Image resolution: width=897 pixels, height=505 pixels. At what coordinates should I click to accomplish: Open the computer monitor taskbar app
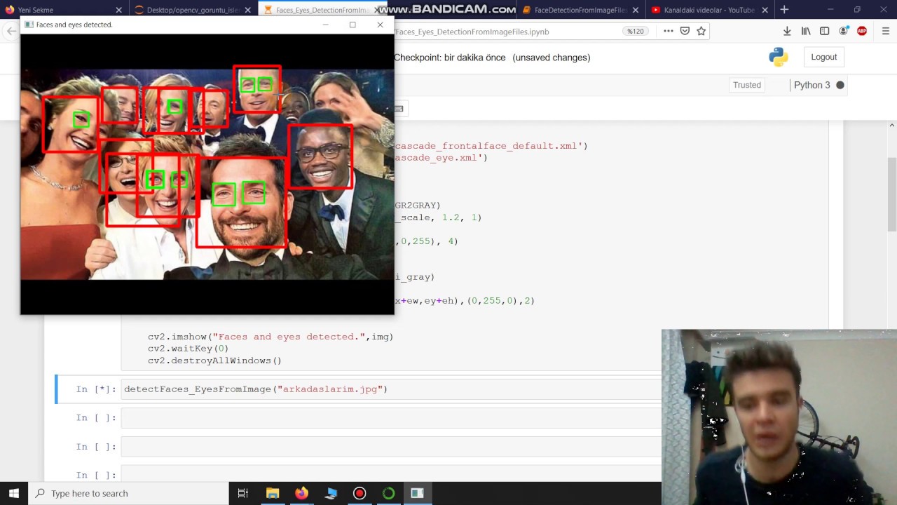click(x=330, y=493)
